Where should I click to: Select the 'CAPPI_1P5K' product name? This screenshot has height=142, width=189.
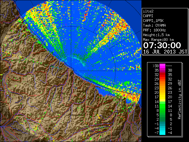153,21
